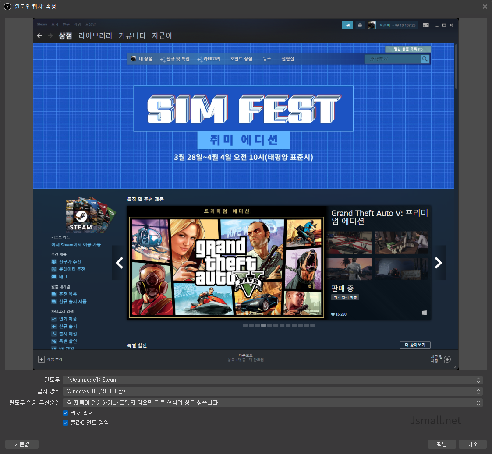492x454 pixels.
Task: Open 실험실 in store nav
Action: [x=288, y=59]
